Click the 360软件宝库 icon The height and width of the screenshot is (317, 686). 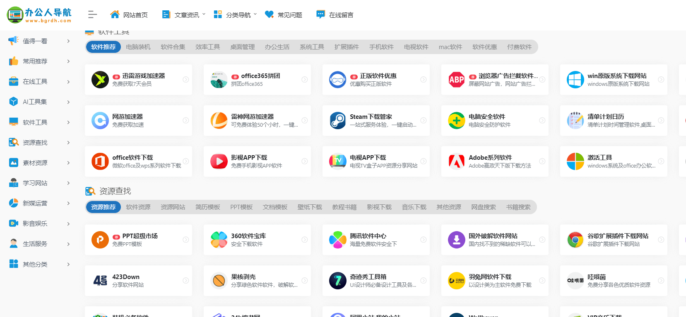(x=219, y=240)
